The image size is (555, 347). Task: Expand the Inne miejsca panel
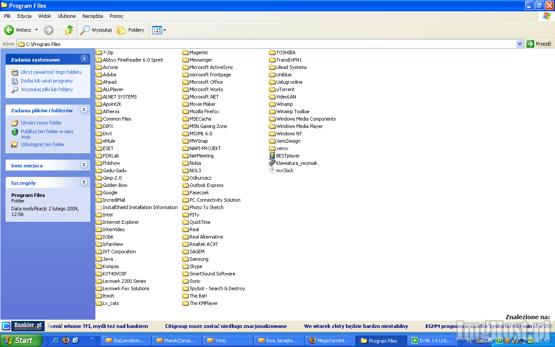pos(84,165)
